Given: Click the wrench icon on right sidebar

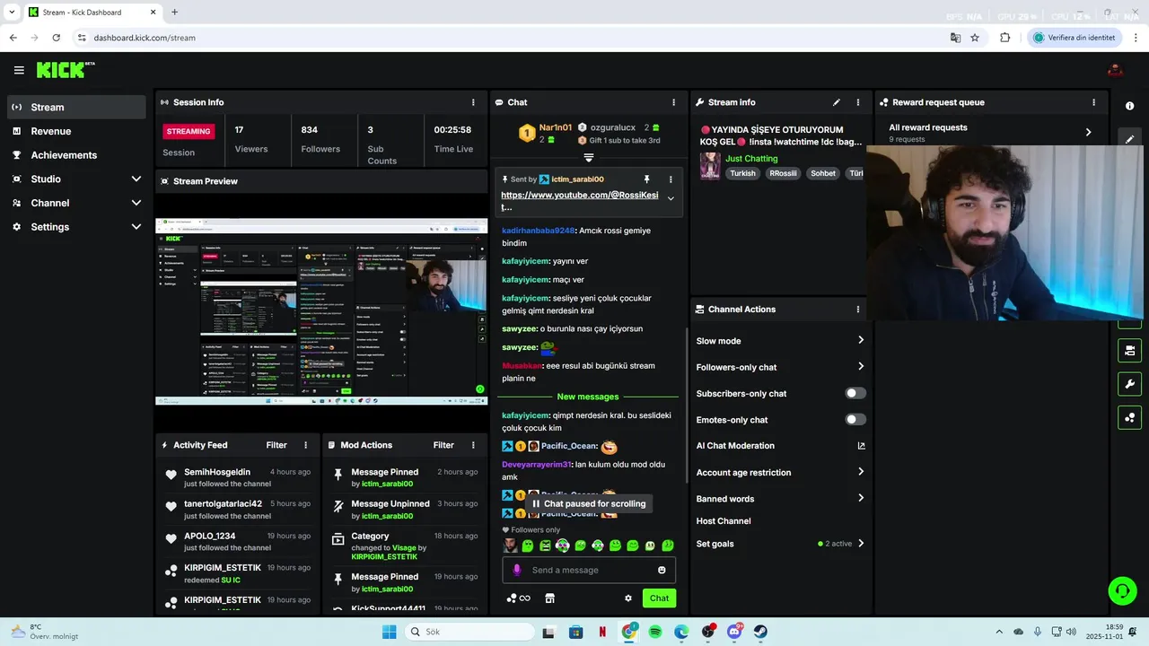Looking at the screenshot, I should (x=1129, y=384).
